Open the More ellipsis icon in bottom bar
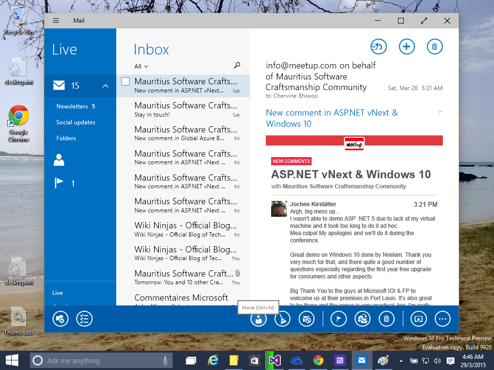This screenshot has height=370, width=494. coord(442,319)
